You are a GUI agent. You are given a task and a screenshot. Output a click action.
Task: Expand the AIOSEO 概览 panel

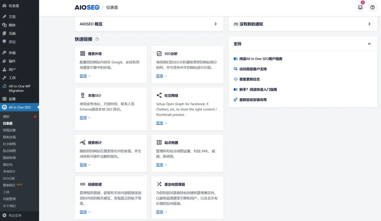click(x=215, y=24)
